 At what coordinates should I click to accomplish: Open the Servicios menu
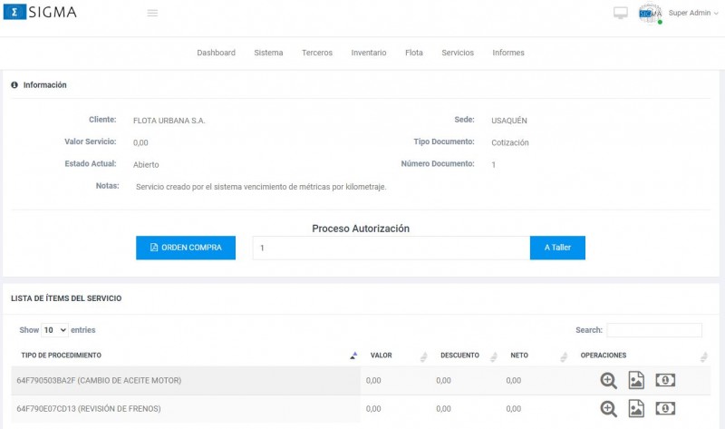458,53
